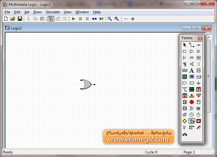The image size is (217, 157).
Task: Select the dice random component
Action: point(185,115)
